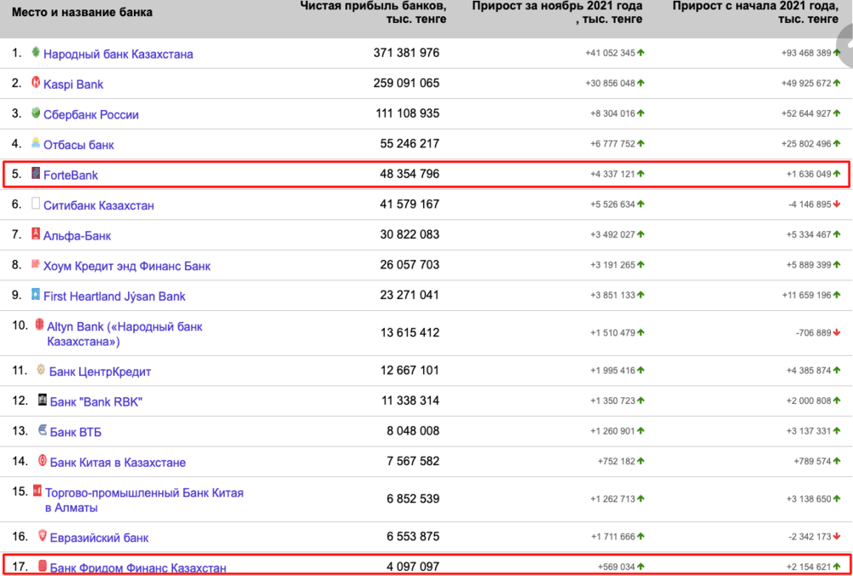Click the Банк Китая в Казахстане logo
853x576 pixels.
pos(43,461)
